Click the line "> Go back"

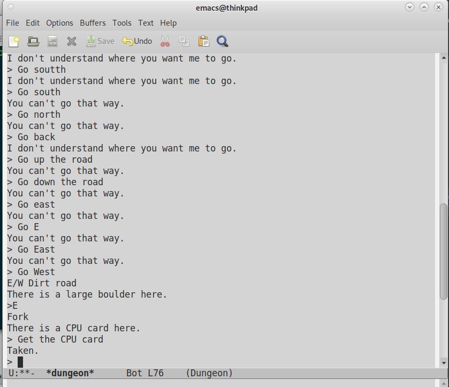click(x=31, y=137)
